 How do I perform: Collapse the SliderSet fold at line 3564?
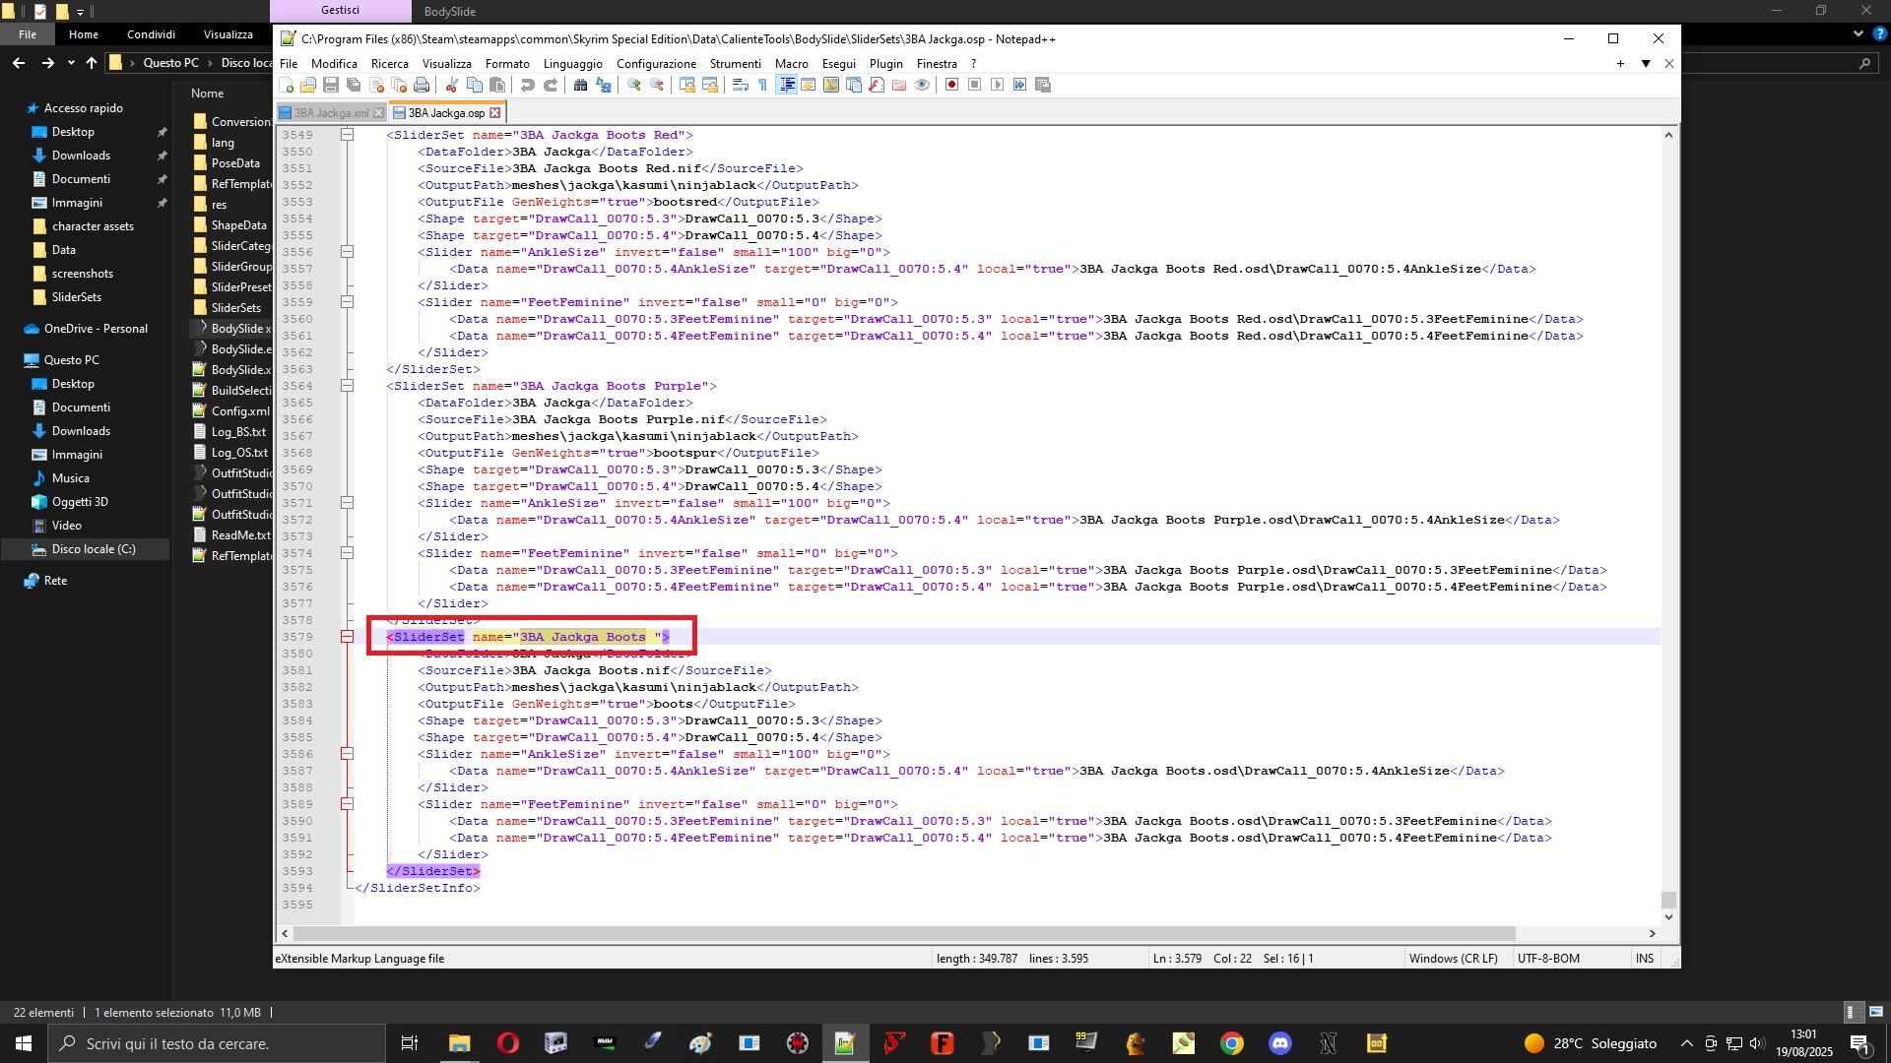(347, 386)
